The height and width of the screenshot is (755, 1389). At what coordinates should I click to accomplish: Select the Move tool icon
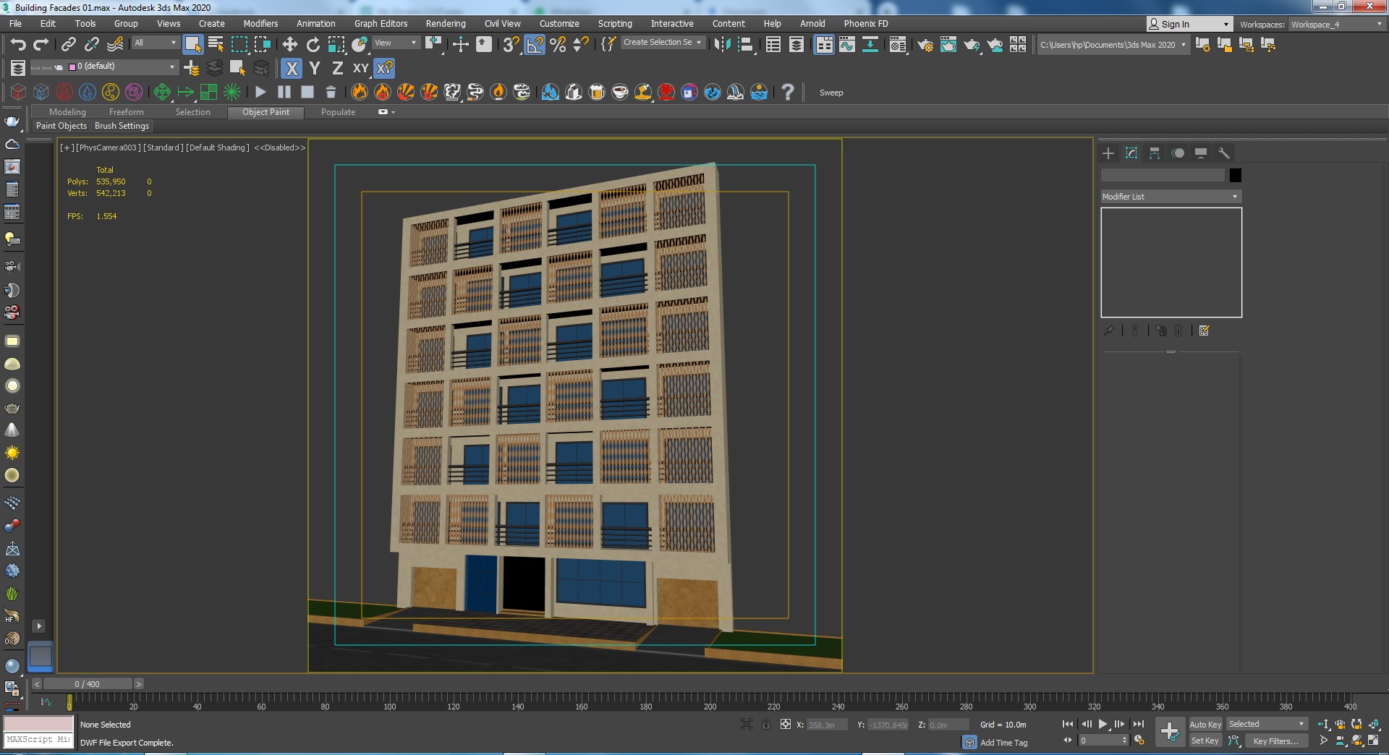click(290, 45)
